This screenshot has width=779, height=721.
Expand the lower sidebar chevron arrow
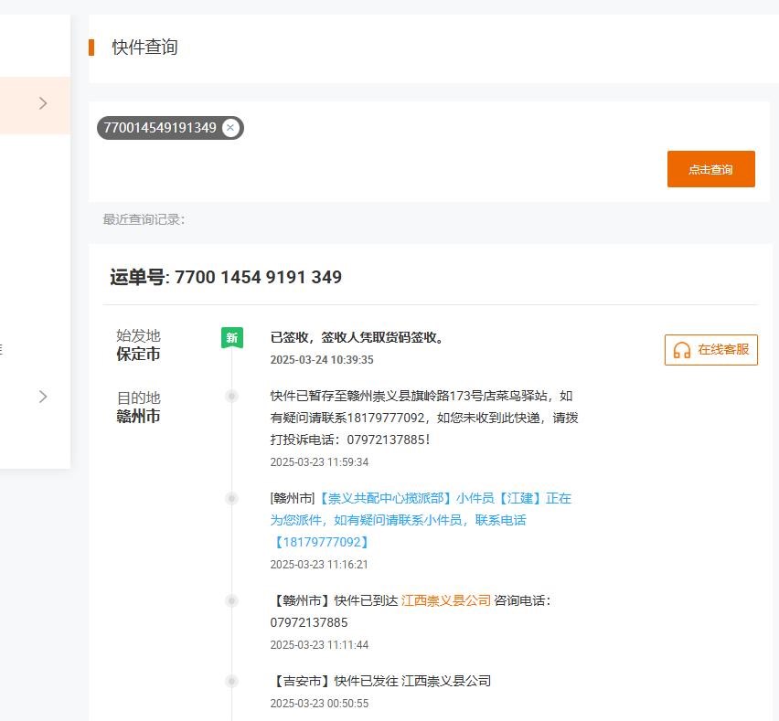pos(43,397)
